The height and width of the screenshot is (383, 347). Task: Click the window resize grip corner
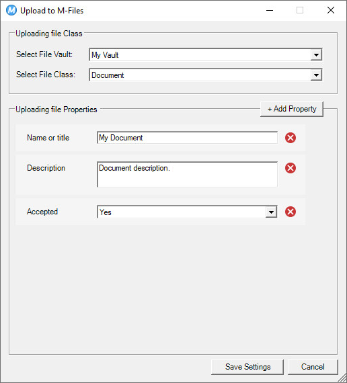pyautogui.click(x=342, y=378)
